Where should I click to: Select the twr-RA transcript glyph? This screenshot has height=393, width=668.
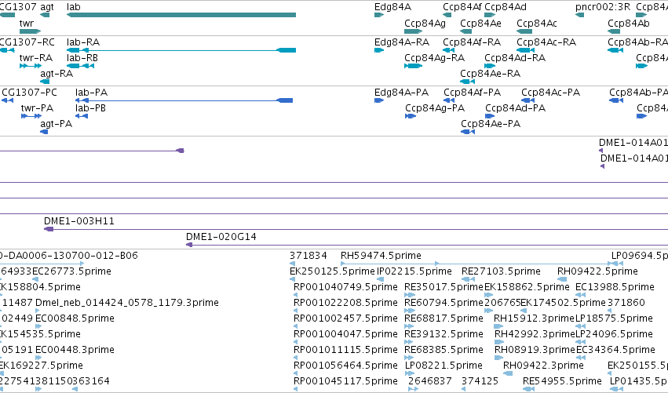[31, 66]
